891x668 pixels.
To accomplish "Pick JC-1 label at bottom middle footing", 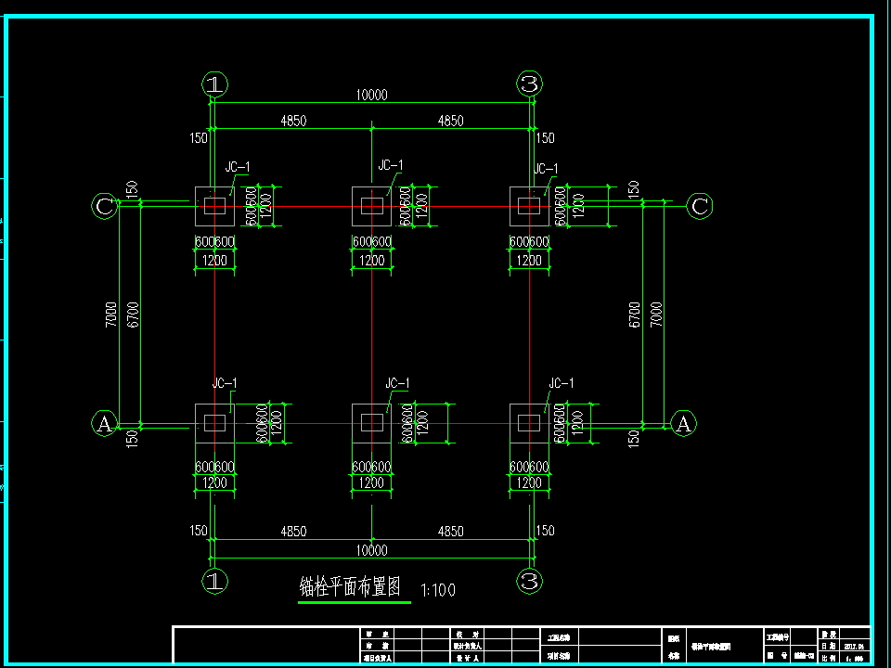I will click(397, 383).
